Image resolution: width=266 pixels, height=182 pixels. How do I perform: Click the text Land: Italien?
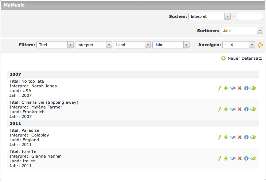23,161
